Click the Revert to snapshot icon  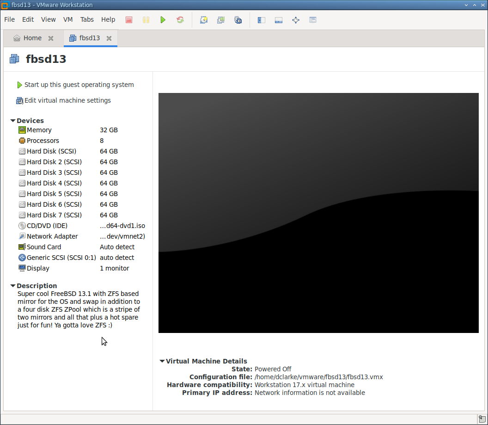click(221, 20)
